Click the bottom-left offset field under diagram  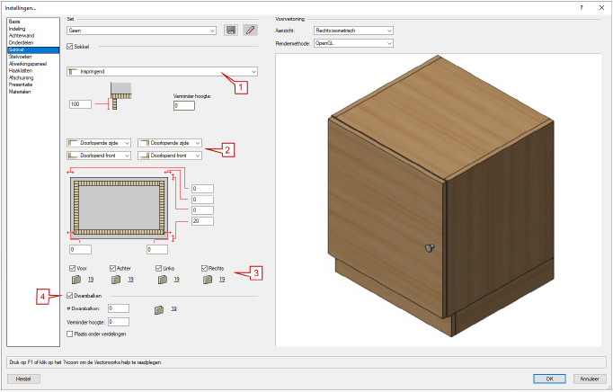click(80, 249)
